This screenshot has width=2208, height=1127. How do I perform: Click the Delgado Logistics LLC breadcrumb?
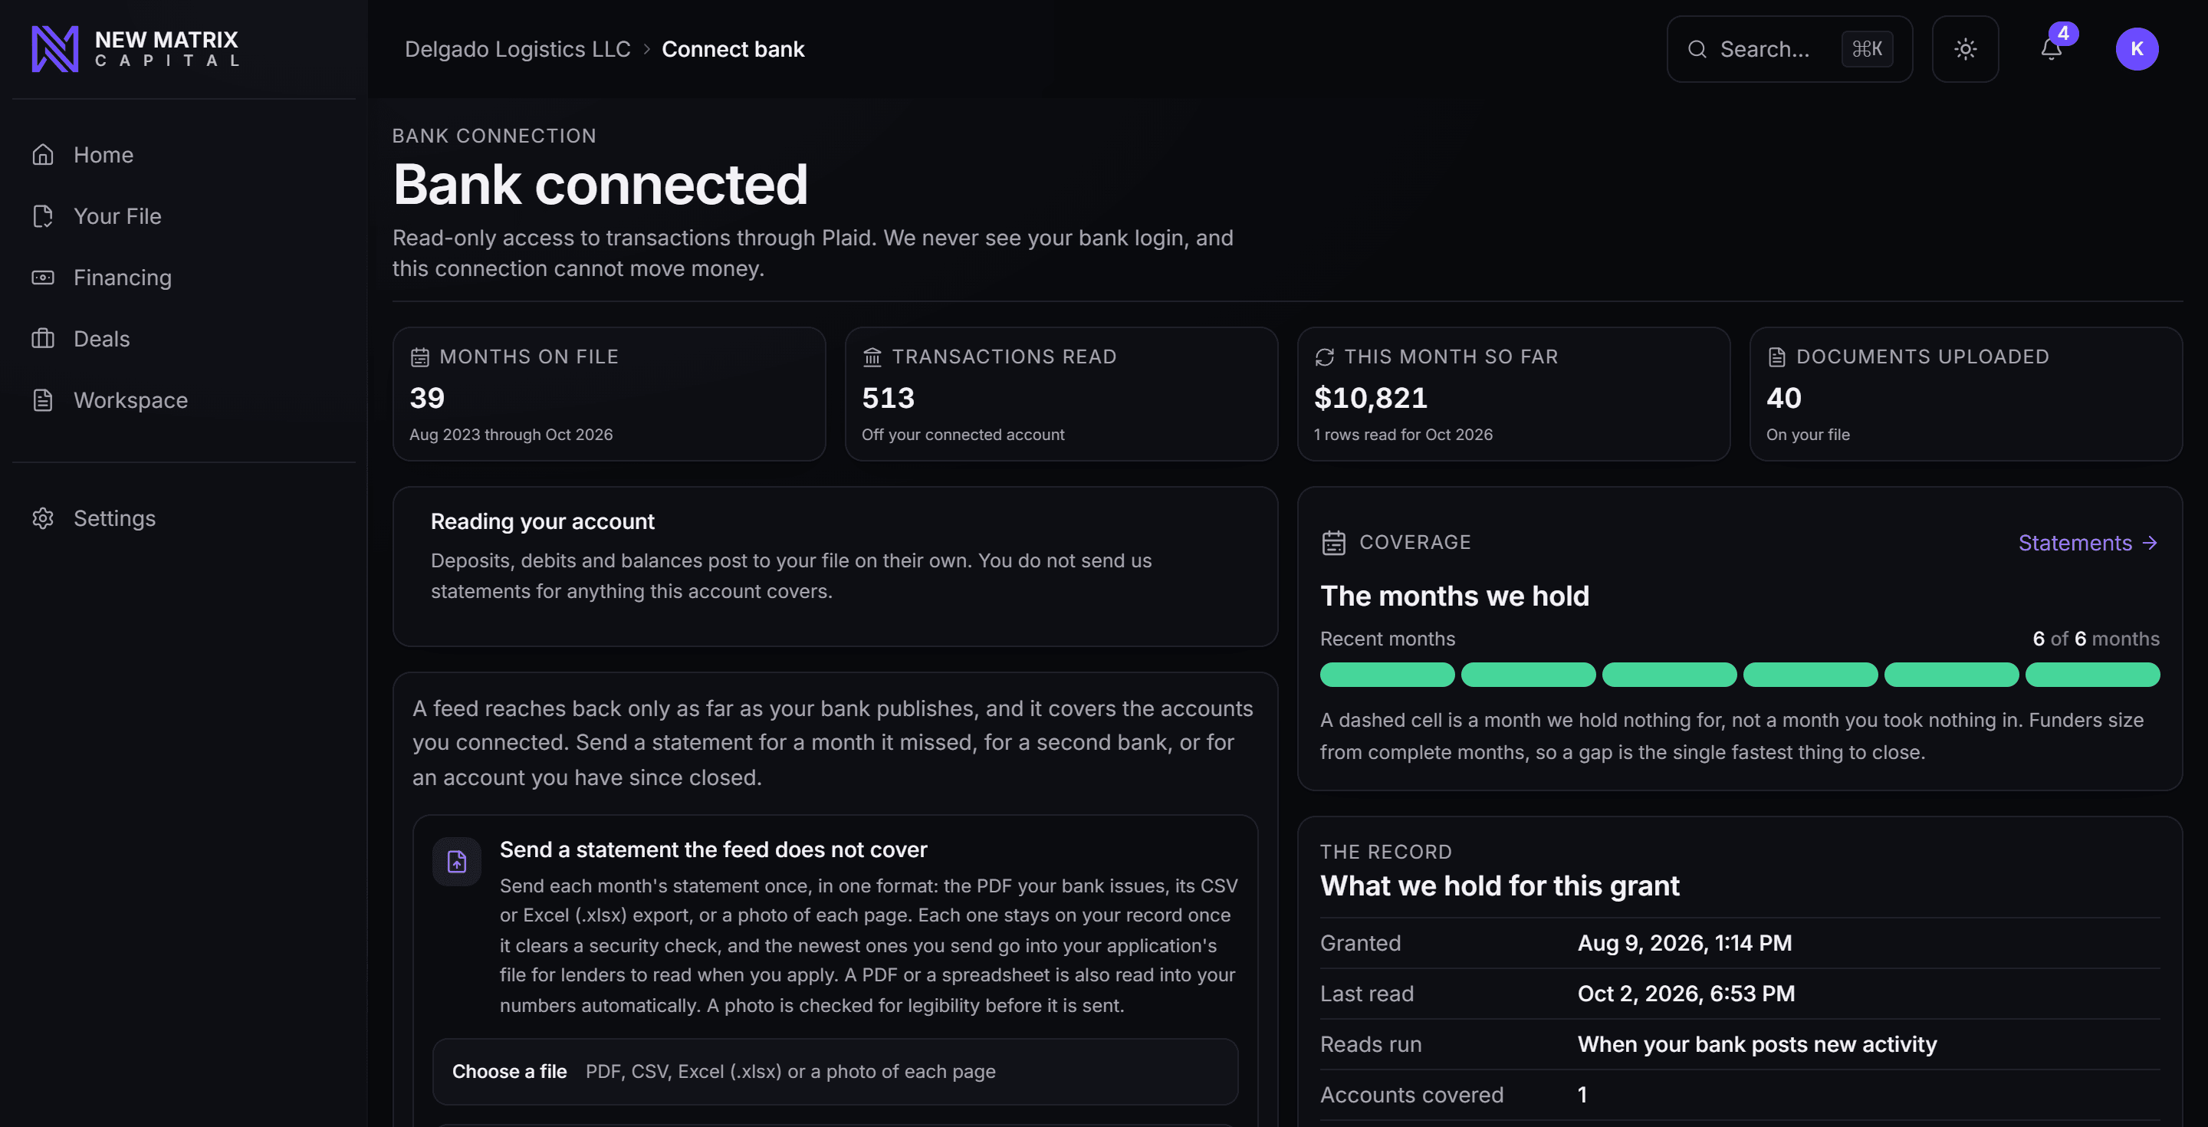click(x=517, y=49)
